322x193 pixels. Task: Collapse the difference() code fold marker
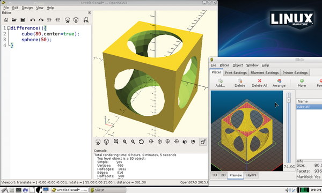pyautogui.click(x=9, y=28)
